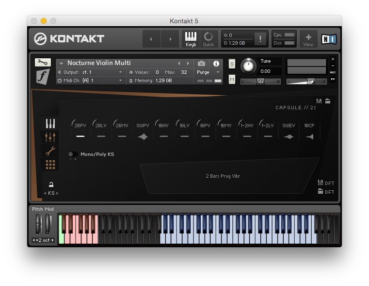The width and height of the screenshot is (369, 286).
Task: Minimize the instrument header view
Action: [333, 66]
